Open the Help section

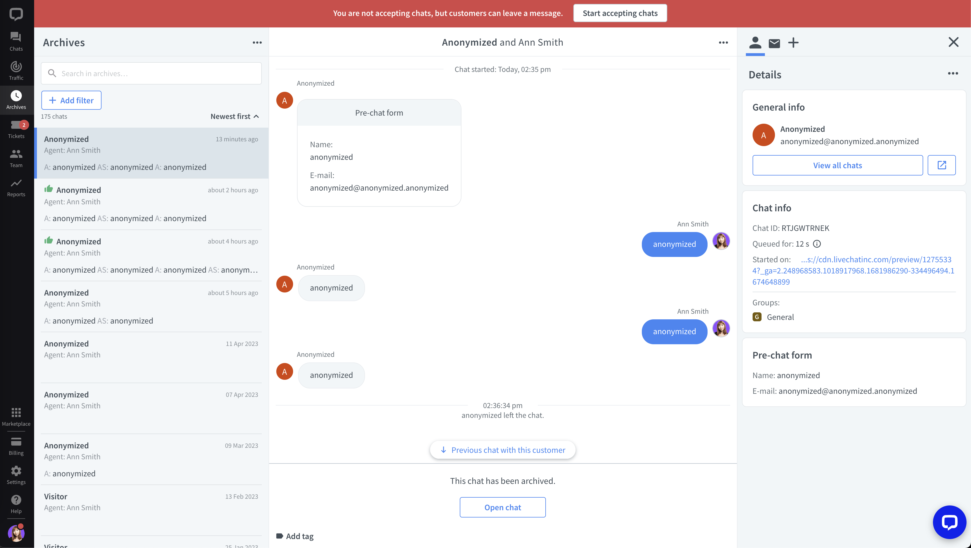tap(16, 504)
